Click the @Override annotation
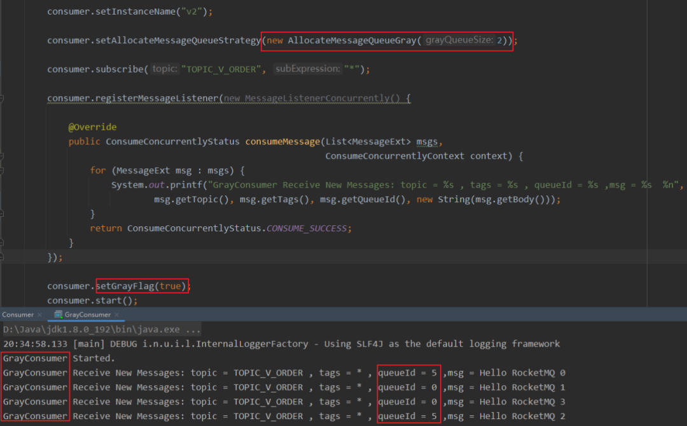Image resolution: width=687 pixels, height=426 pixels. 92,127
